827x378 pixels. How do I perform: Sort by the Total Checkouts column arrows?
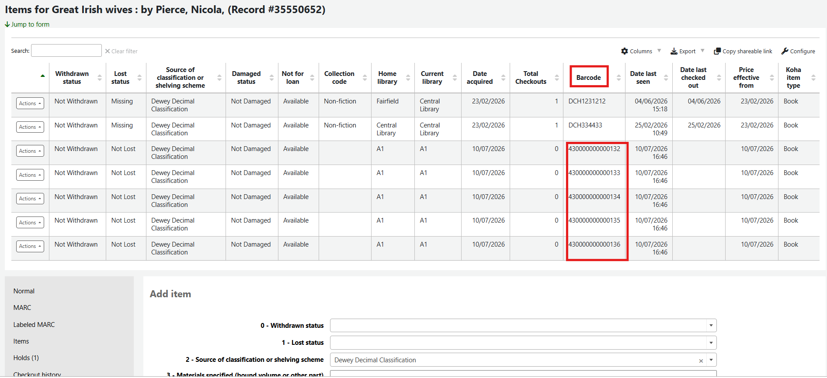(556, 78)
